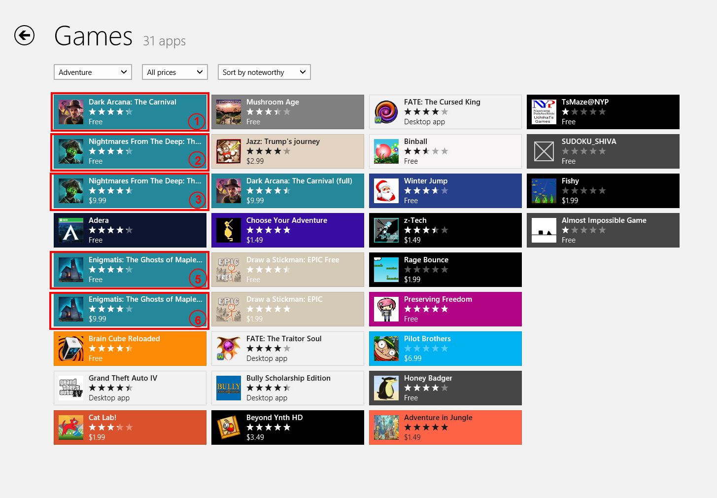The image size is (717, 498).
Task: Open the Adventure category dropdown
Action: coord(93,72)
